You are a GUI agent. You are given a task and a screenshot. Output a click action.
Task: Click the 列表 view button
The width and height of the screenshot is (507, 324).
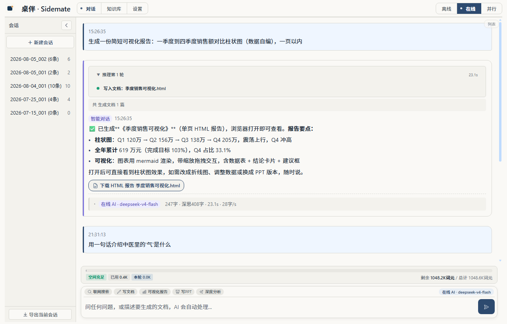[492, 24]
